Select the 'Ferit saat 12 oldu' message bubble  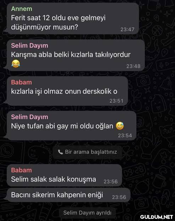pyautogui.click(x=73, y=18)
